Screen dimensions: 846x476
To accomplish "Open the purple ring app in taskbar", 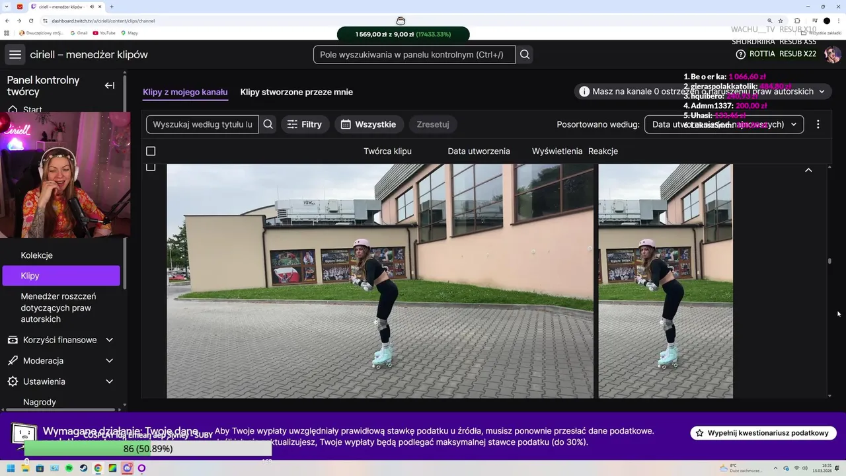I will coord(141,468).
